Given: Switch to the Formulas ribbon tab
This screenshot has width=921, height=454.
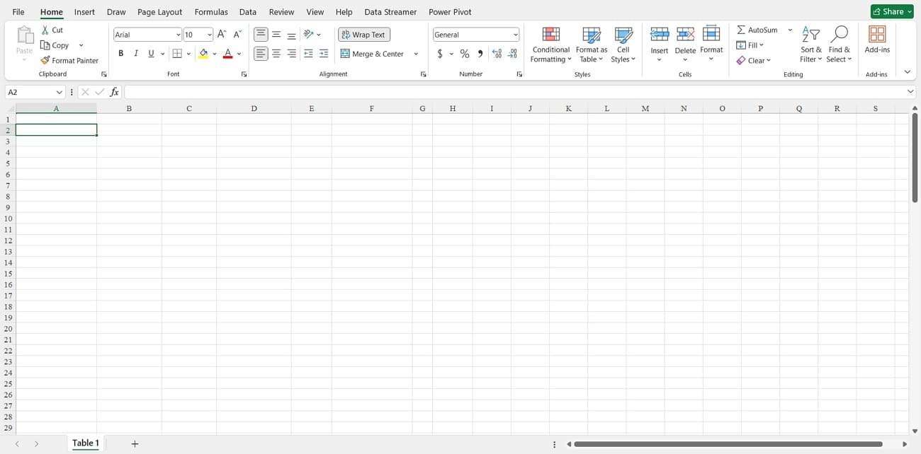Looking at the screenshot, I should tap(211, 11).
